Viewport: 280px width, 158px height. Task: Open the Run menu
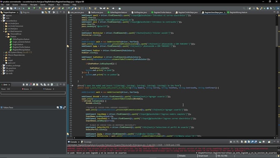[58, 5]
